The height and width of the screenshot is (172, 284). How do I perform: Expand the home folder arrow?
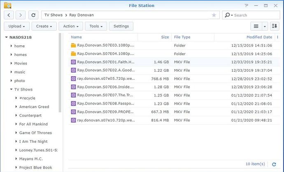[x=11, y=46]
